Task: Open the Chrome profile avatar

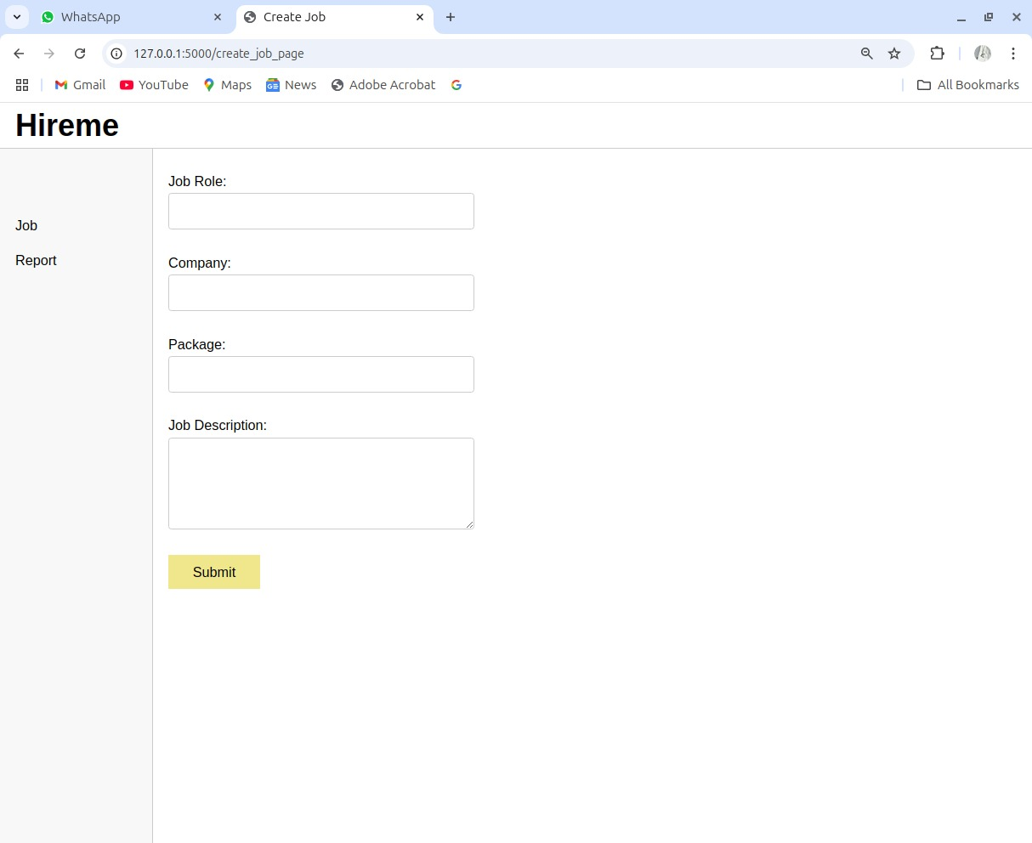Action: [x=983, y=54]
